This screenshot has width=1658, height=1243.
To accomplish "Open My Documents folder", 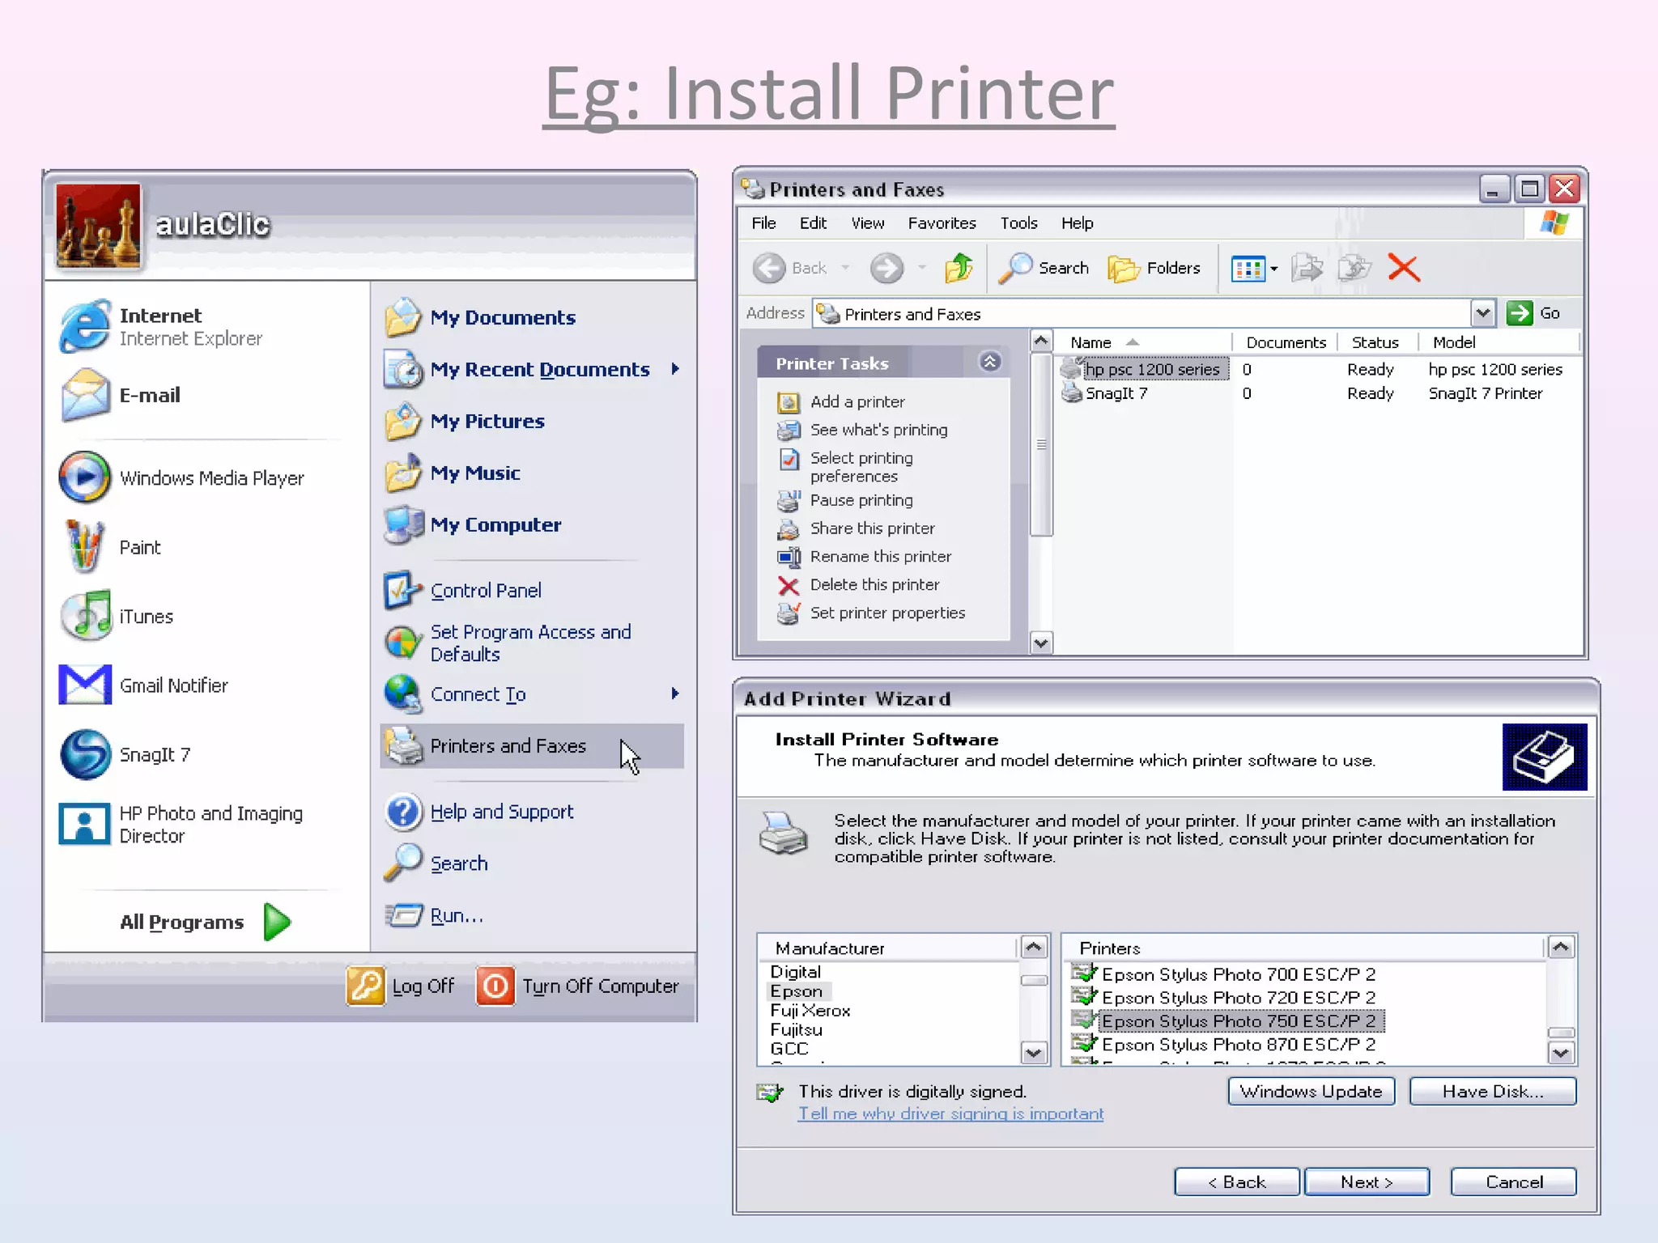I will pyautogui.click(x=481, y=317).
